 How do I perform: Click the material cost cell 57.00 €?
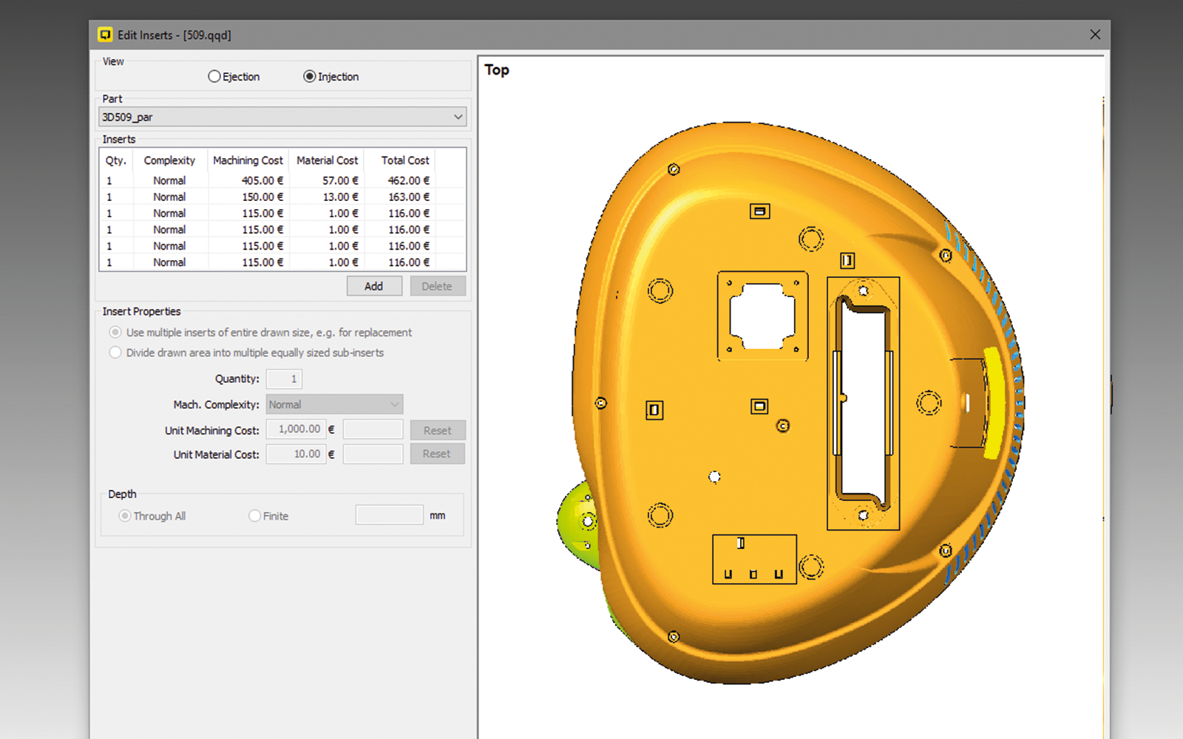click(340, 180)
